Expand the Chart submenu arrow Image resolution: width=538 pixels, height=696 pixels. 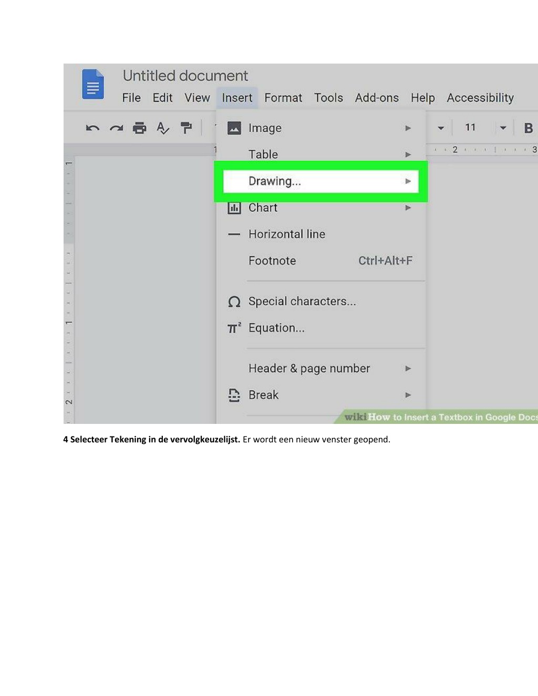click(x=408, y=207)
